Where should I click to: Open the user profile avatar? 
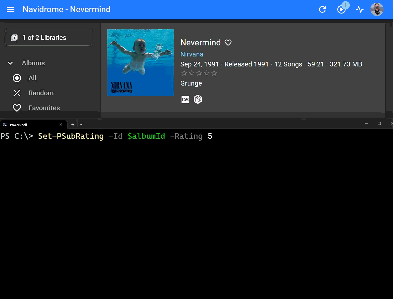377,10
